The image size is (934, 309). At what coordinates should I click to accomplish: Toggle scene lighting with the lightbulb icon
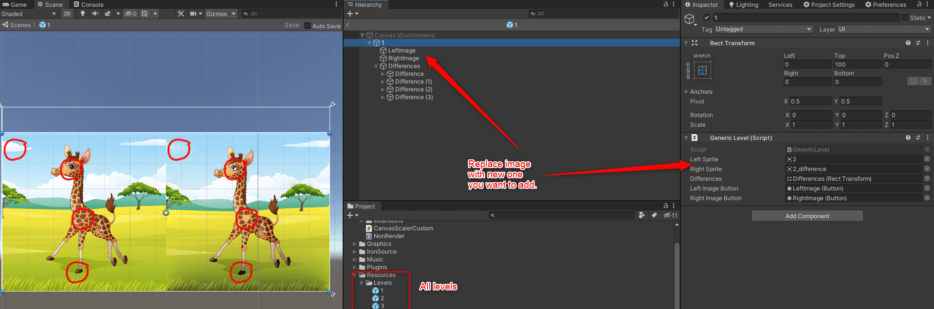point(83,14)
